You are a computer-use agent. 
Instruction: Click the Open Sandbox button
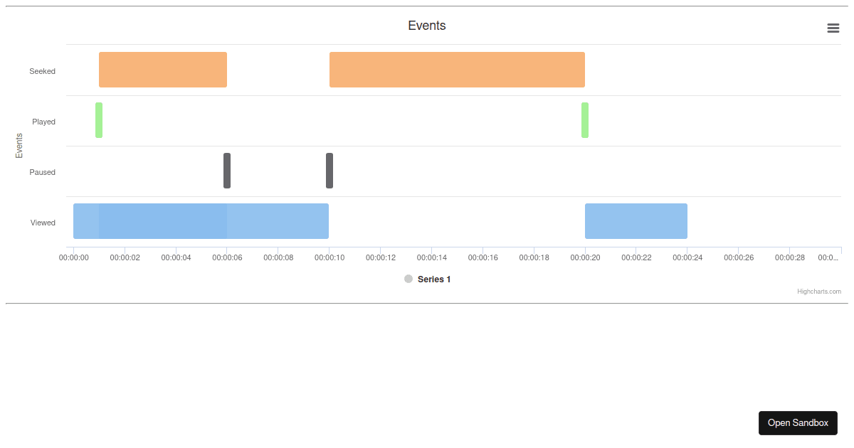(x=798, y=422)
